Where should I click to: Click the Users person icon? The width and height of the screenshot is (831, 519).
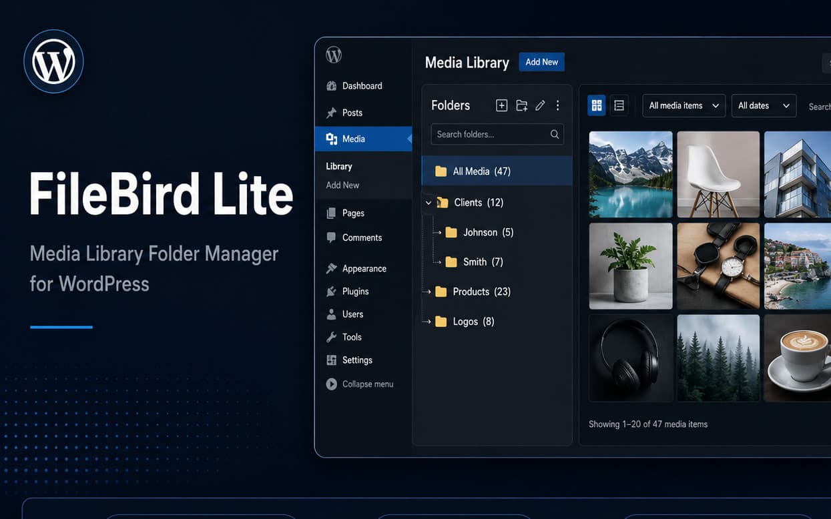click(331, 314)
